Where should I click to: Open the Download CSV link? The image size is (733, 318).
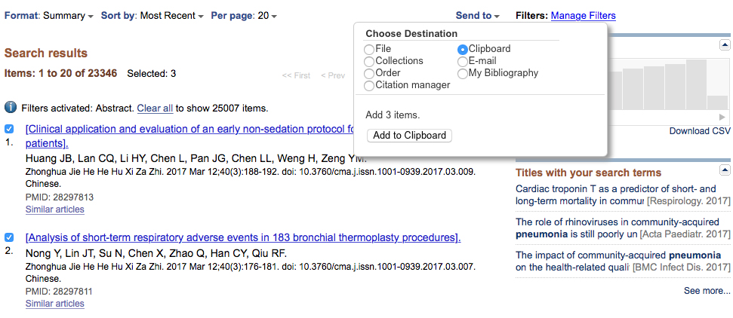(700, 131)
